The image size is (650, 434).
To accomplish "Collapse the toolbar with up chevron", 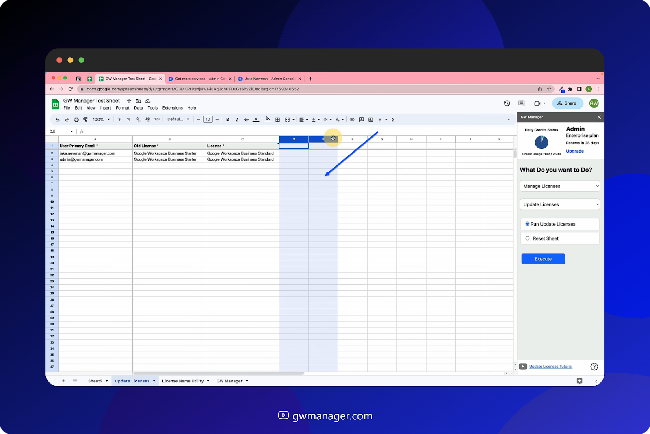I will click(x=509, y=120).
